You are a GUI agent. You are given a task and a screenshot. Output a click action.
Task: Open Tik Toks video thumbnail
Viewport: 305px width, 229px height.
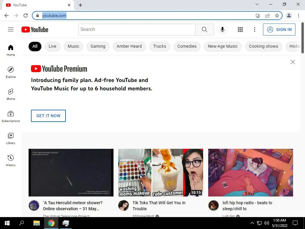pos(161,173)
